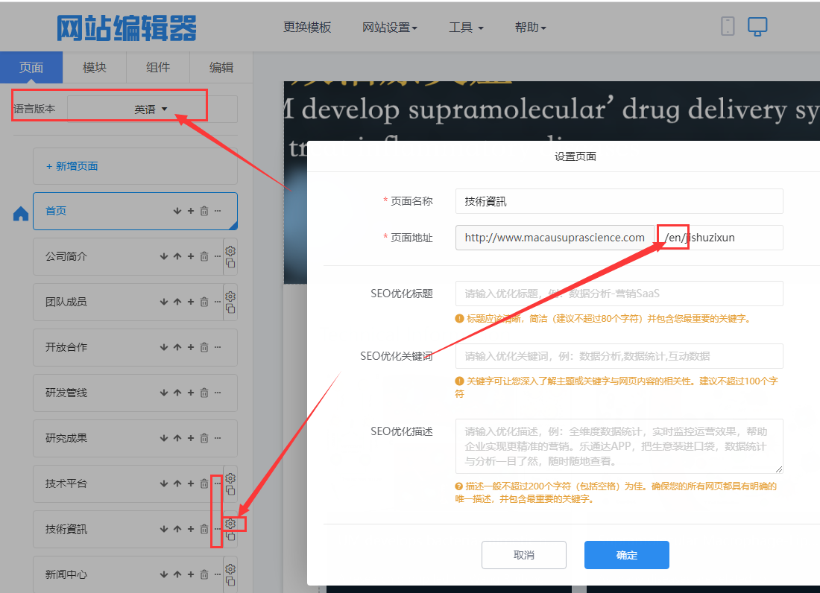Image resolution: width=820 pixels, height=593 pixels.
Task: Open more options for 研究成果
Action: point(218,438)
